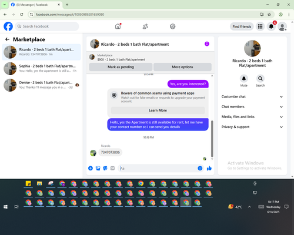The image size is (294, 235).
Task: Select the 7347073806 message from Ricardo
Action: coord(110,152)
